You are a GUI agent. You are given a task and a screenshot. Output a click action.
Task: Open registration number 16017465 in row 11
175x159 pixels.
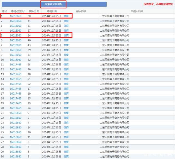click(x=16, y=65)
